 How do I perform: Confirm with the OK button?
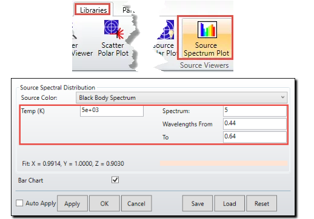(104, 203)
